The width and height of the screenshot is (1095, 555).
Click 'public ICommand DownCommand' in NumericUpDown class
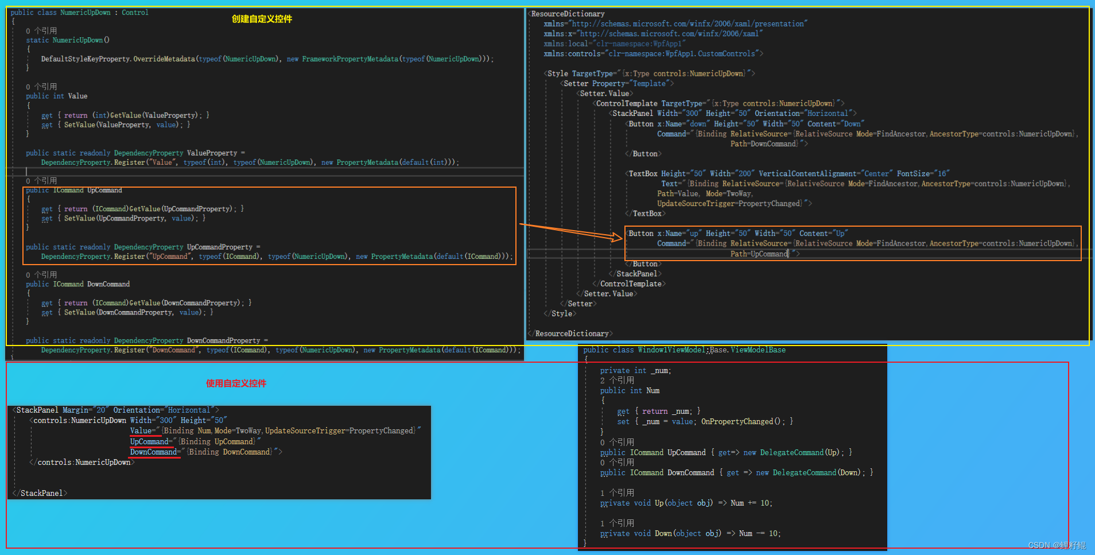point(78,284)
